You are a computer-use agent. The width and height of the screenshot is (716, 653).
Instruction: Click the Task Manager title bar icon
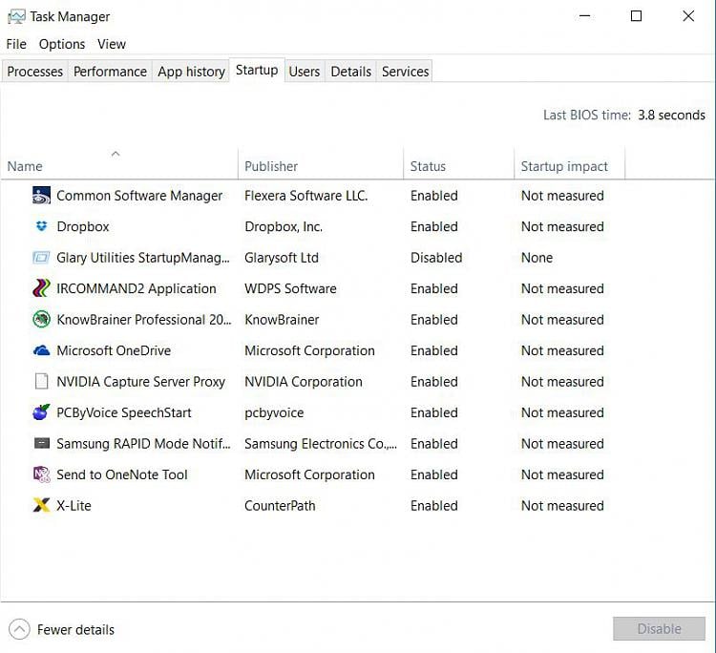16,17
